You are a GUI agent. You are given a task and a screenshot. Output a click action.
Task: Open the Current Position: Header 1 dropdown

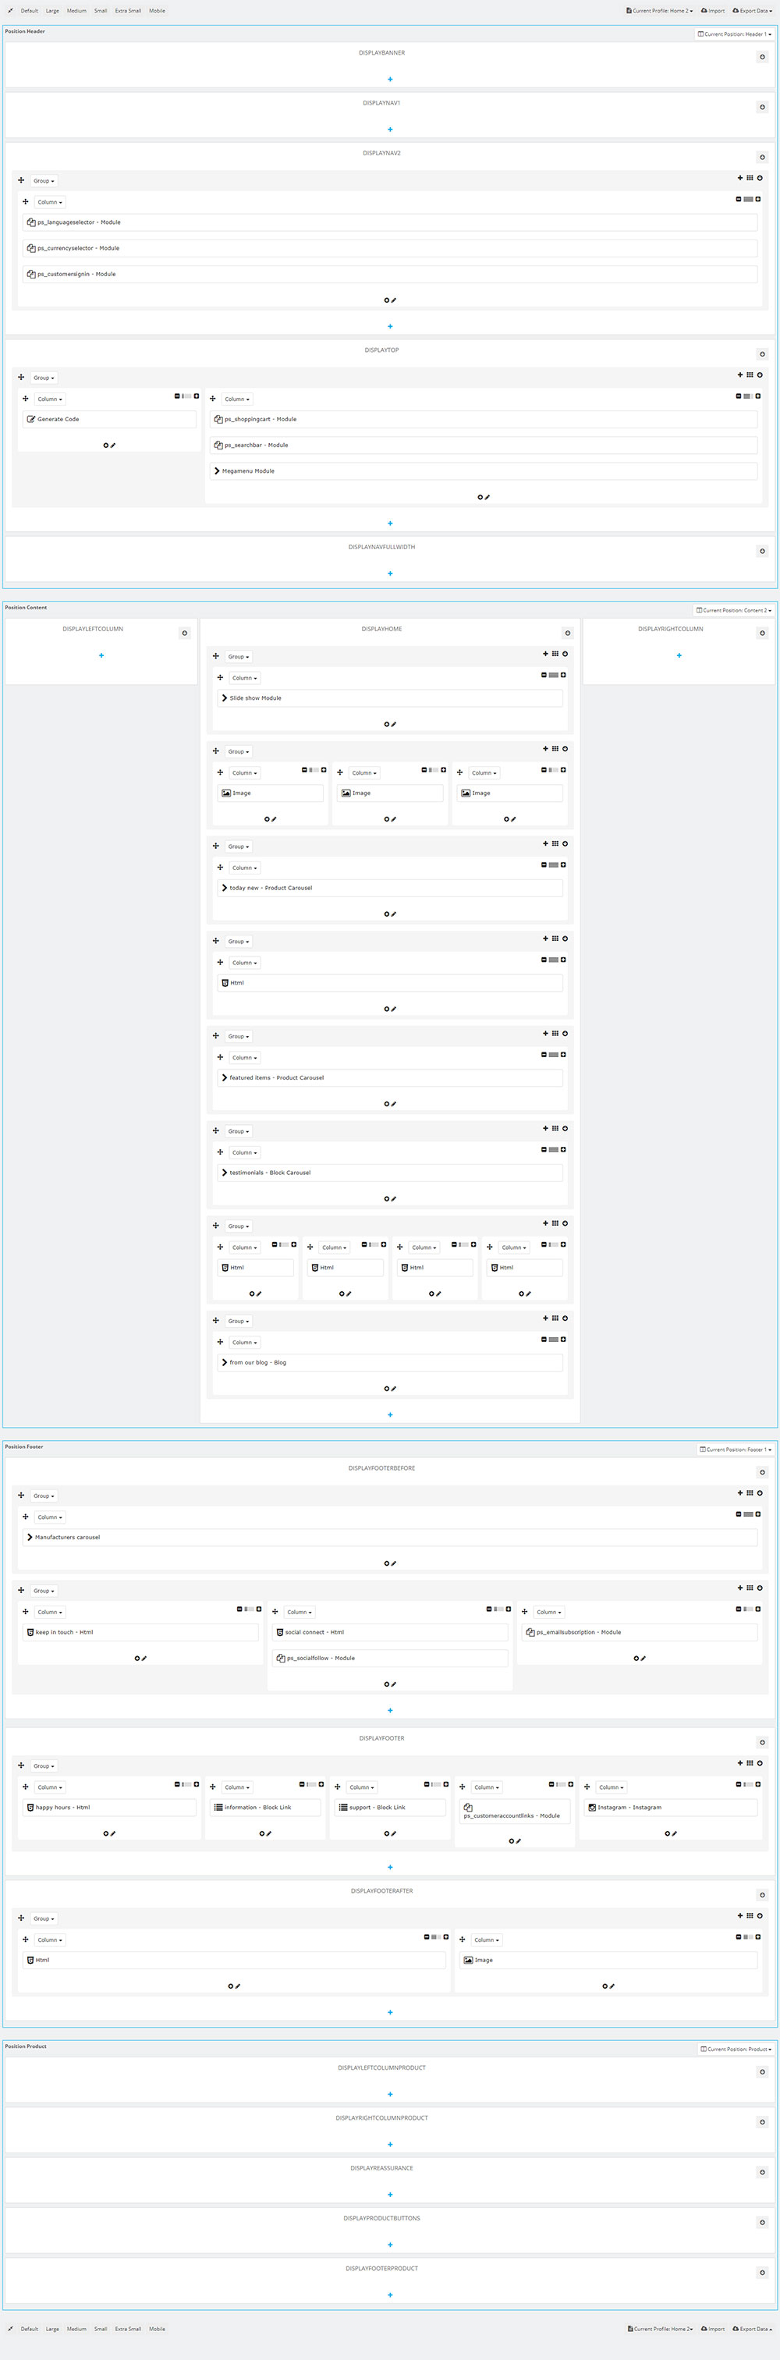click(734, 34)
